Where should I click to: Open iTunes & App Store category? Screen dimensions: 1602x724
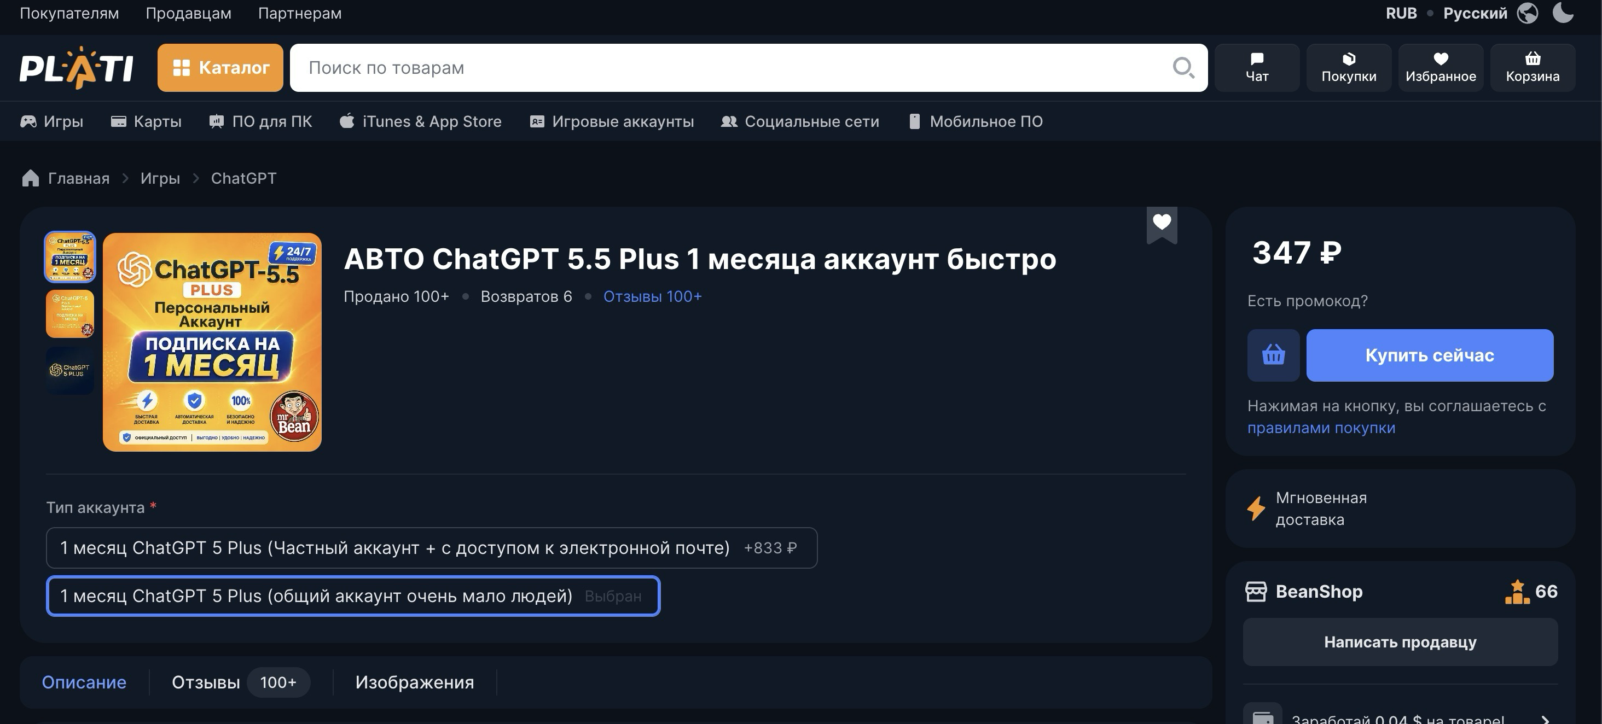420,121
